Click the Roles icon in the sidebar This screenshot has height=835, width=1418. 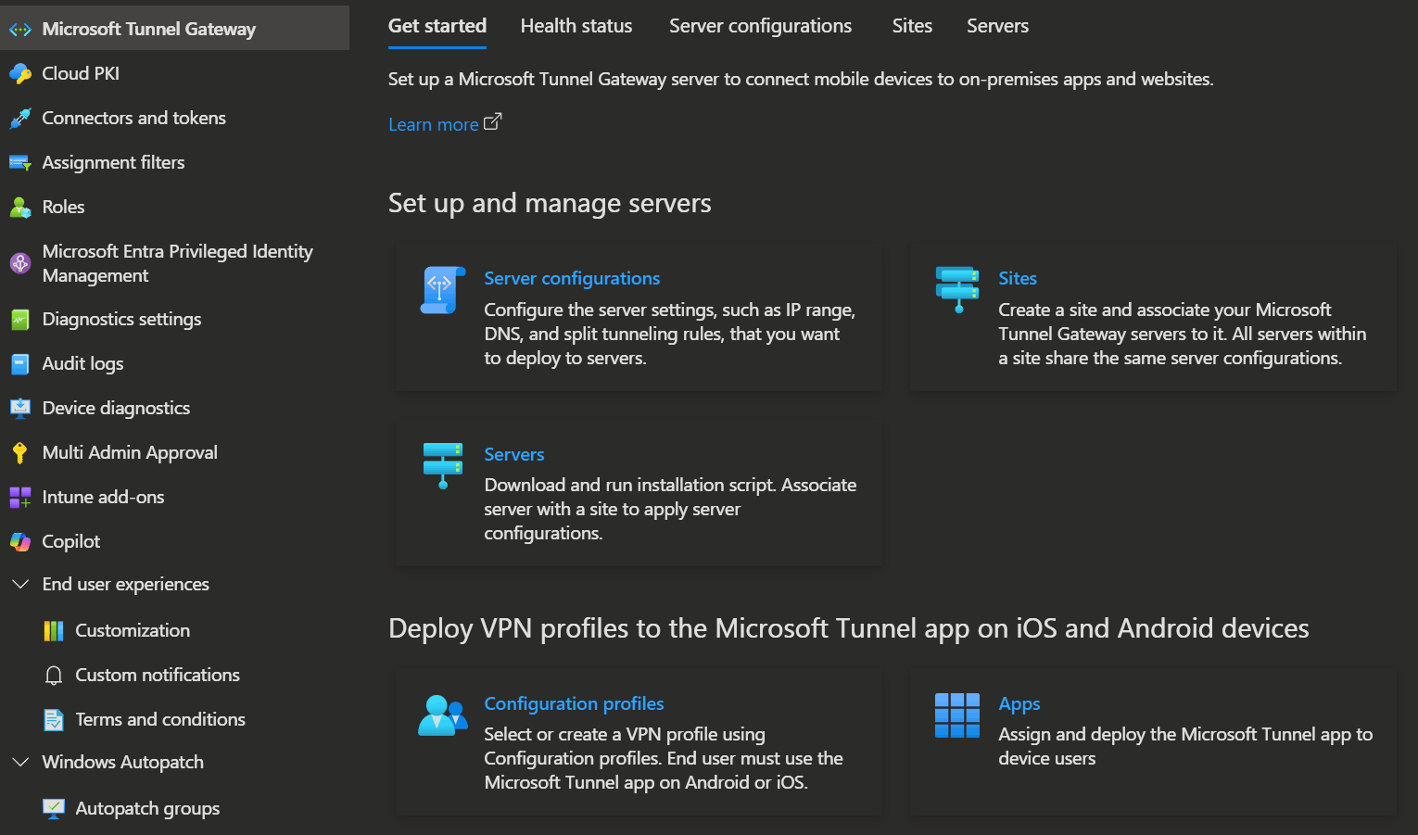(20, 207)
